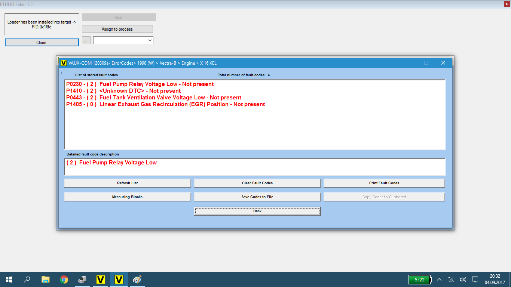Click Refresh List button
The width and height of the screenshot is (511, 287).
(127, 183)
